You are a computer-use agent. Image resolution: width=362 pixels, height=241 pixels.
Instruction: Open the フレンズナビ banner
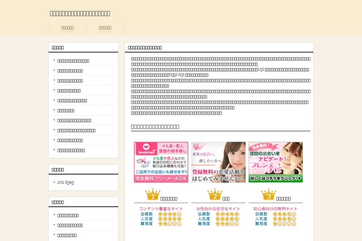click(276, 162)
